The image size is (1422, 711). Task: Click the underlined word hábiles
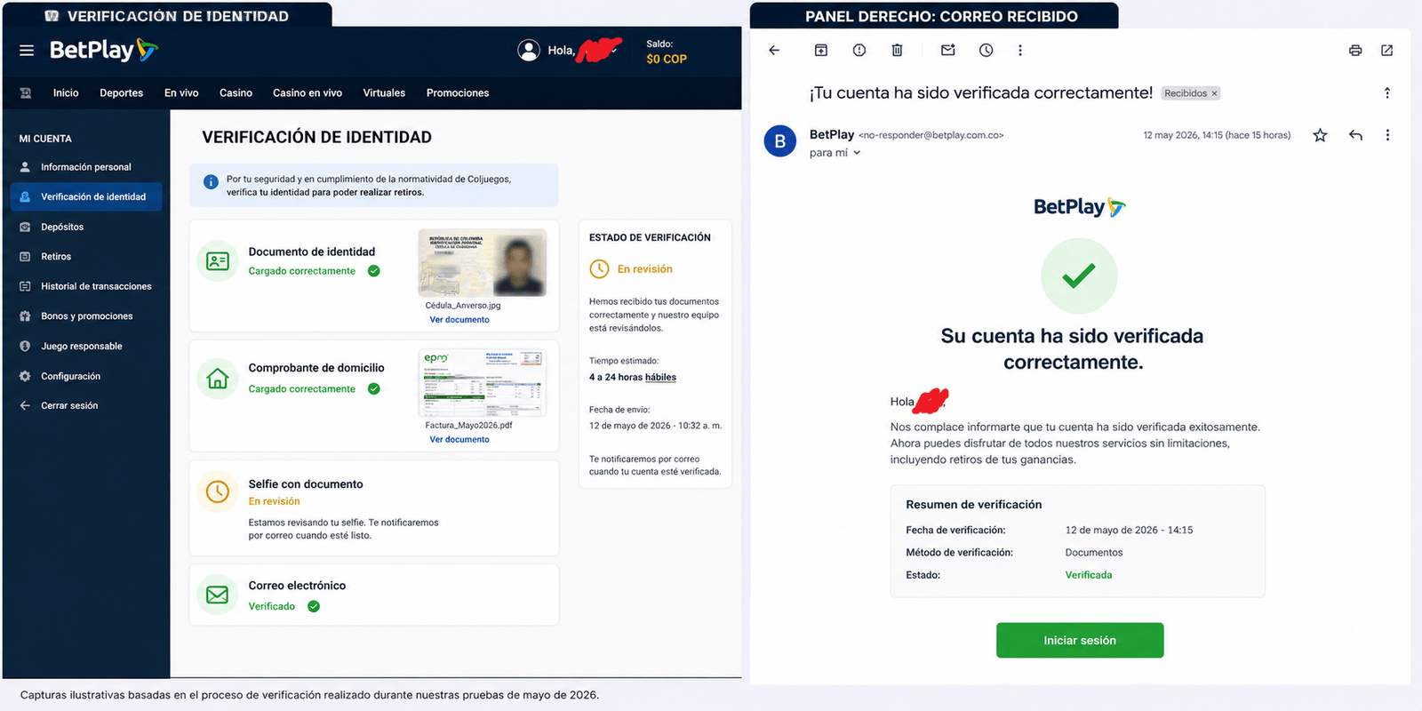pos(660,377)
